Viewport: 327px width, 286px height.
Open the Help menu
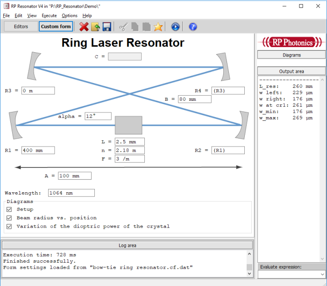pyautogui.click(x=87, y=15)
